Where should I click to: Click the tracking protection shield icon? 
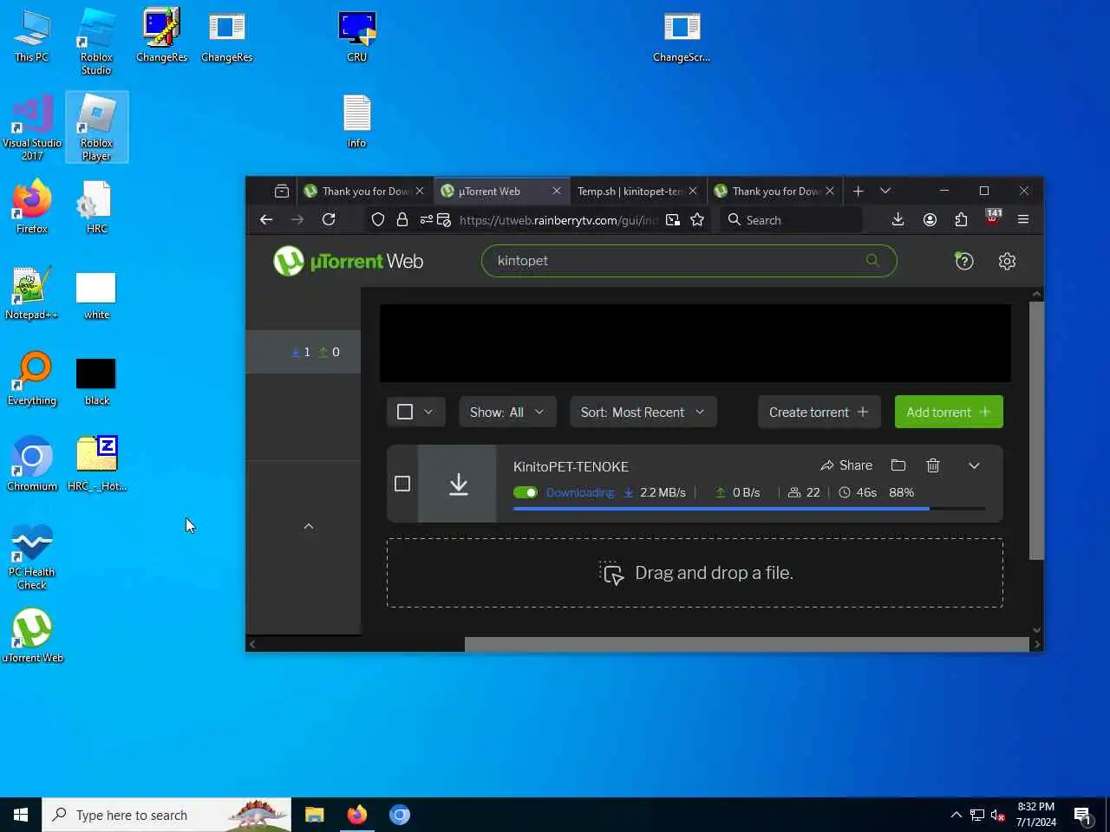point(378,219)
